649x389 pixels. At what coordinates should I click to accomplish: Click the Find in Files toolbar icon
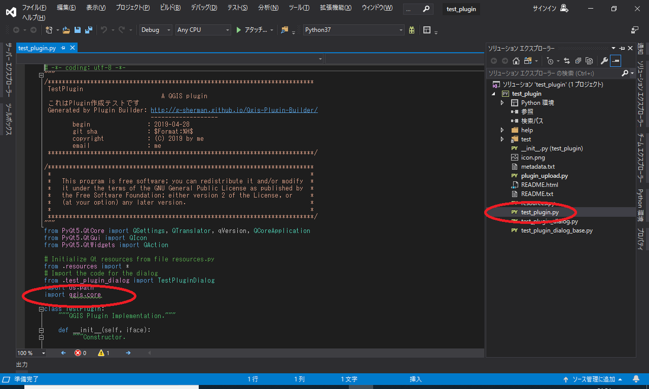(x=284, y=30)
